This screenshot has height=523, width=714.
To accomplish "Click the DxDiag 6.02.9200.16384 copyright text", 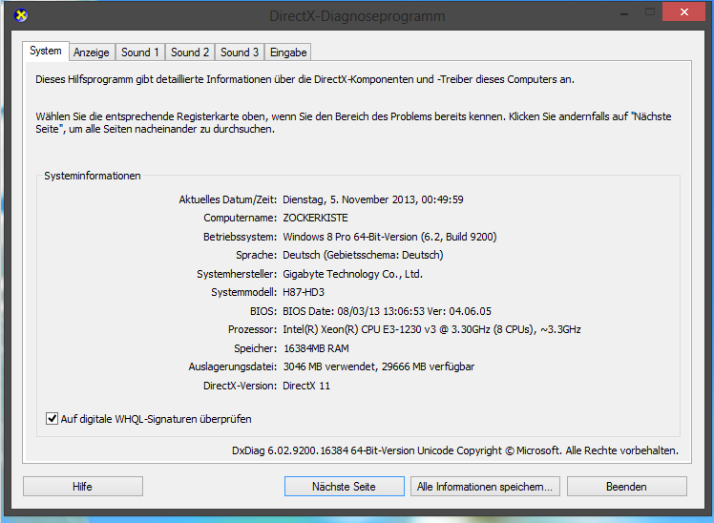I will (x=455, y=450).
